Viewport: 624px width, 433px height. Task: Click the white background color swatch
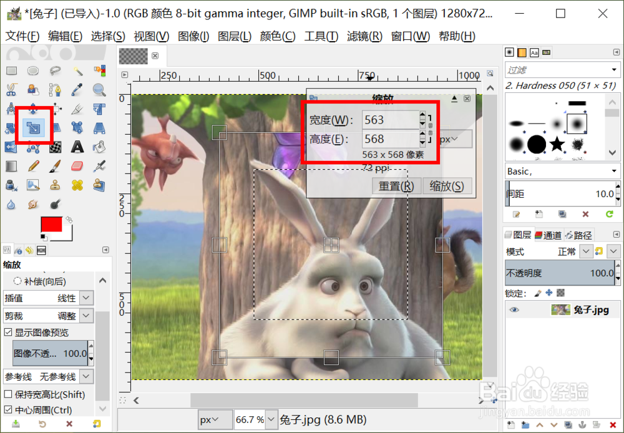coord(67,236)
